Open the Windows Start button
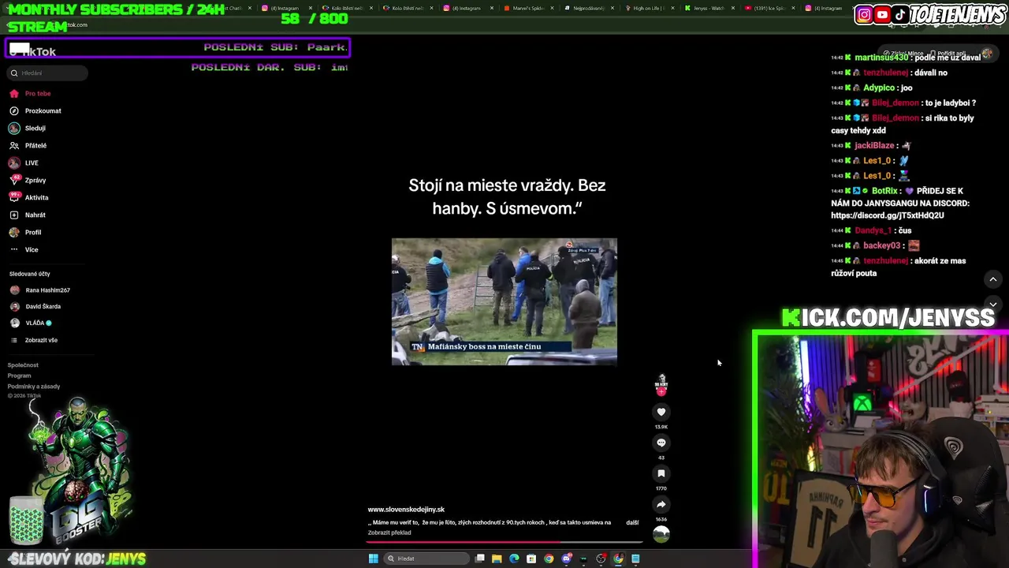1009x568 pixels. [373, 559]
